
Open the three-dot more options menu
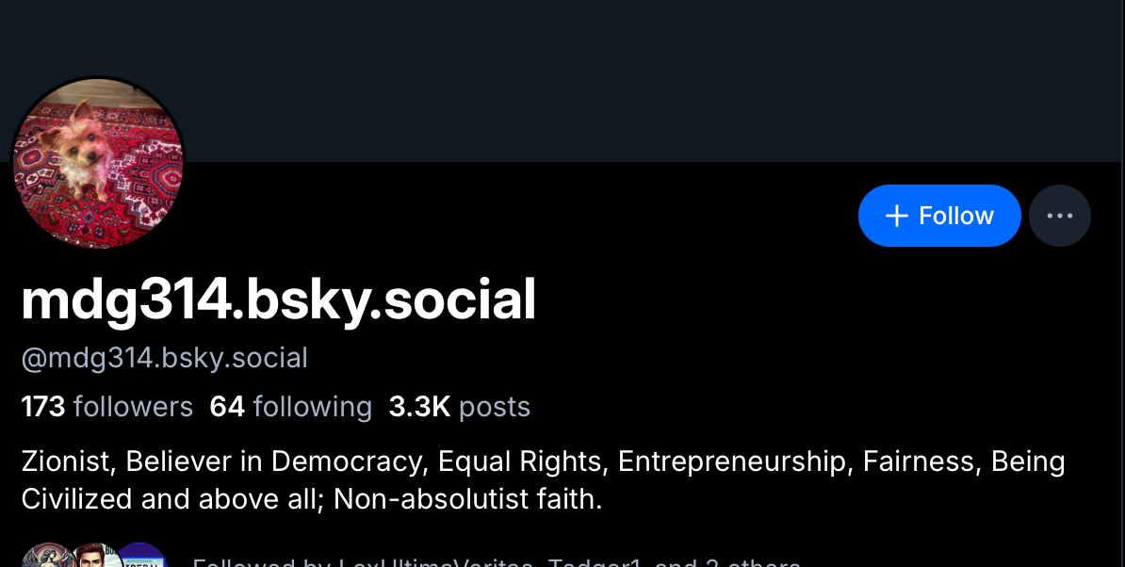[x=1060, y=216]
